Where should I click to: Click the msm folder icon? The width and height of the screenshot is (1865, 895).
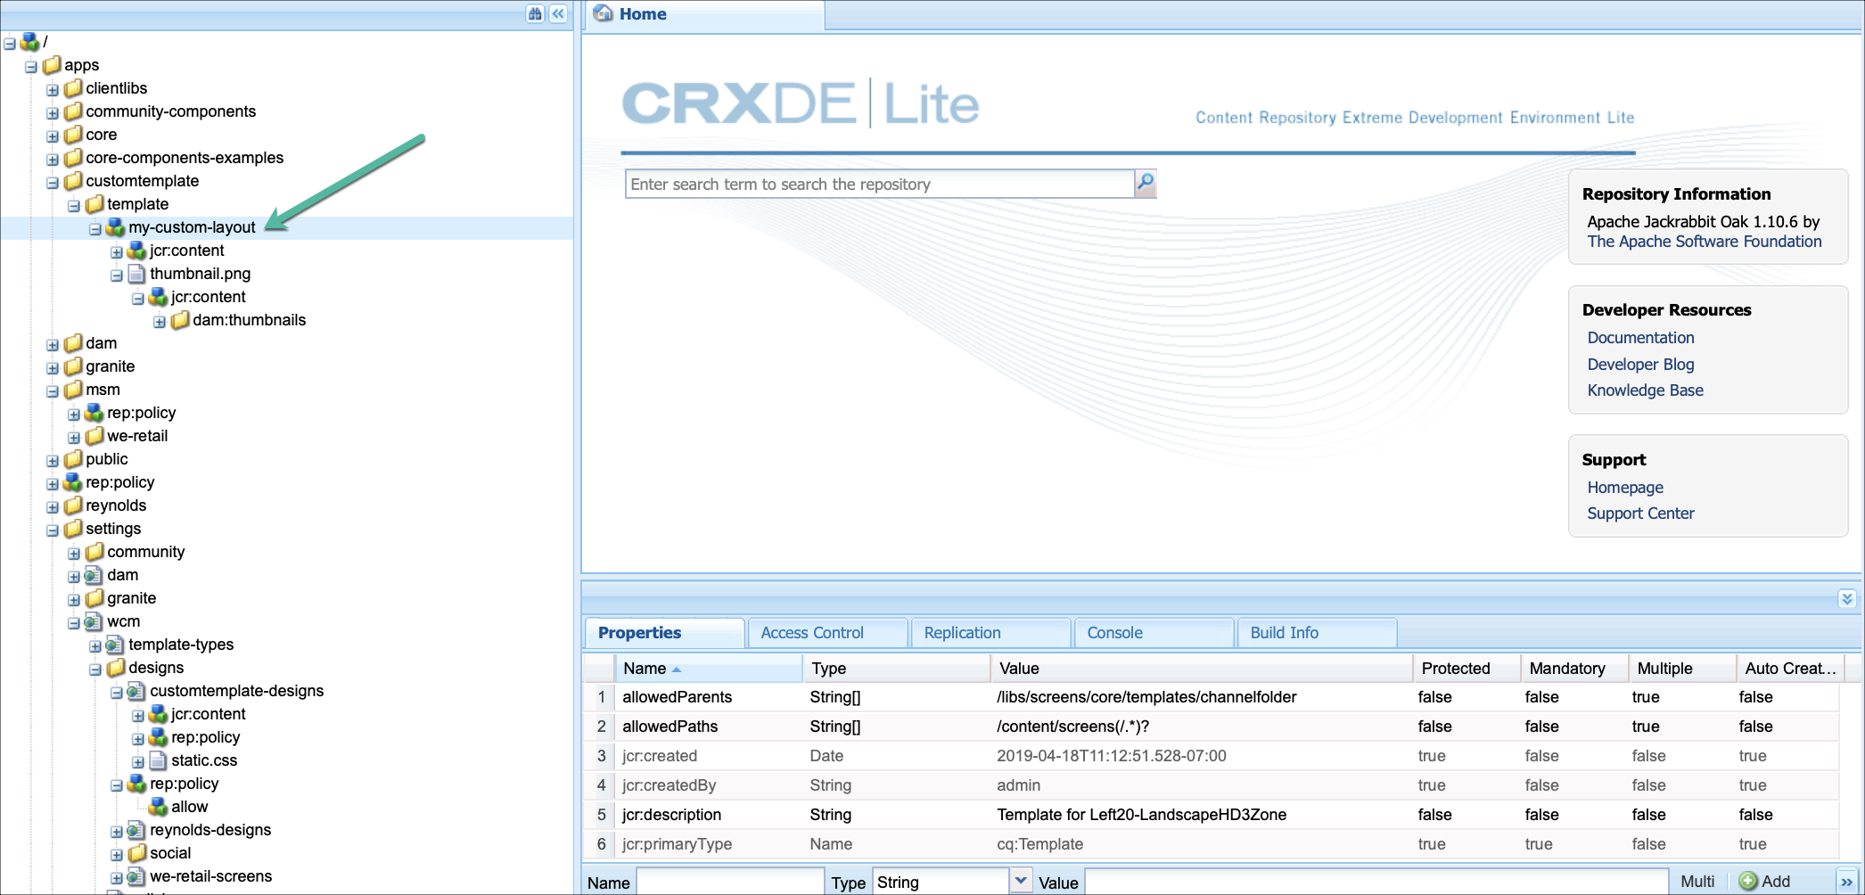coord(73,390)
